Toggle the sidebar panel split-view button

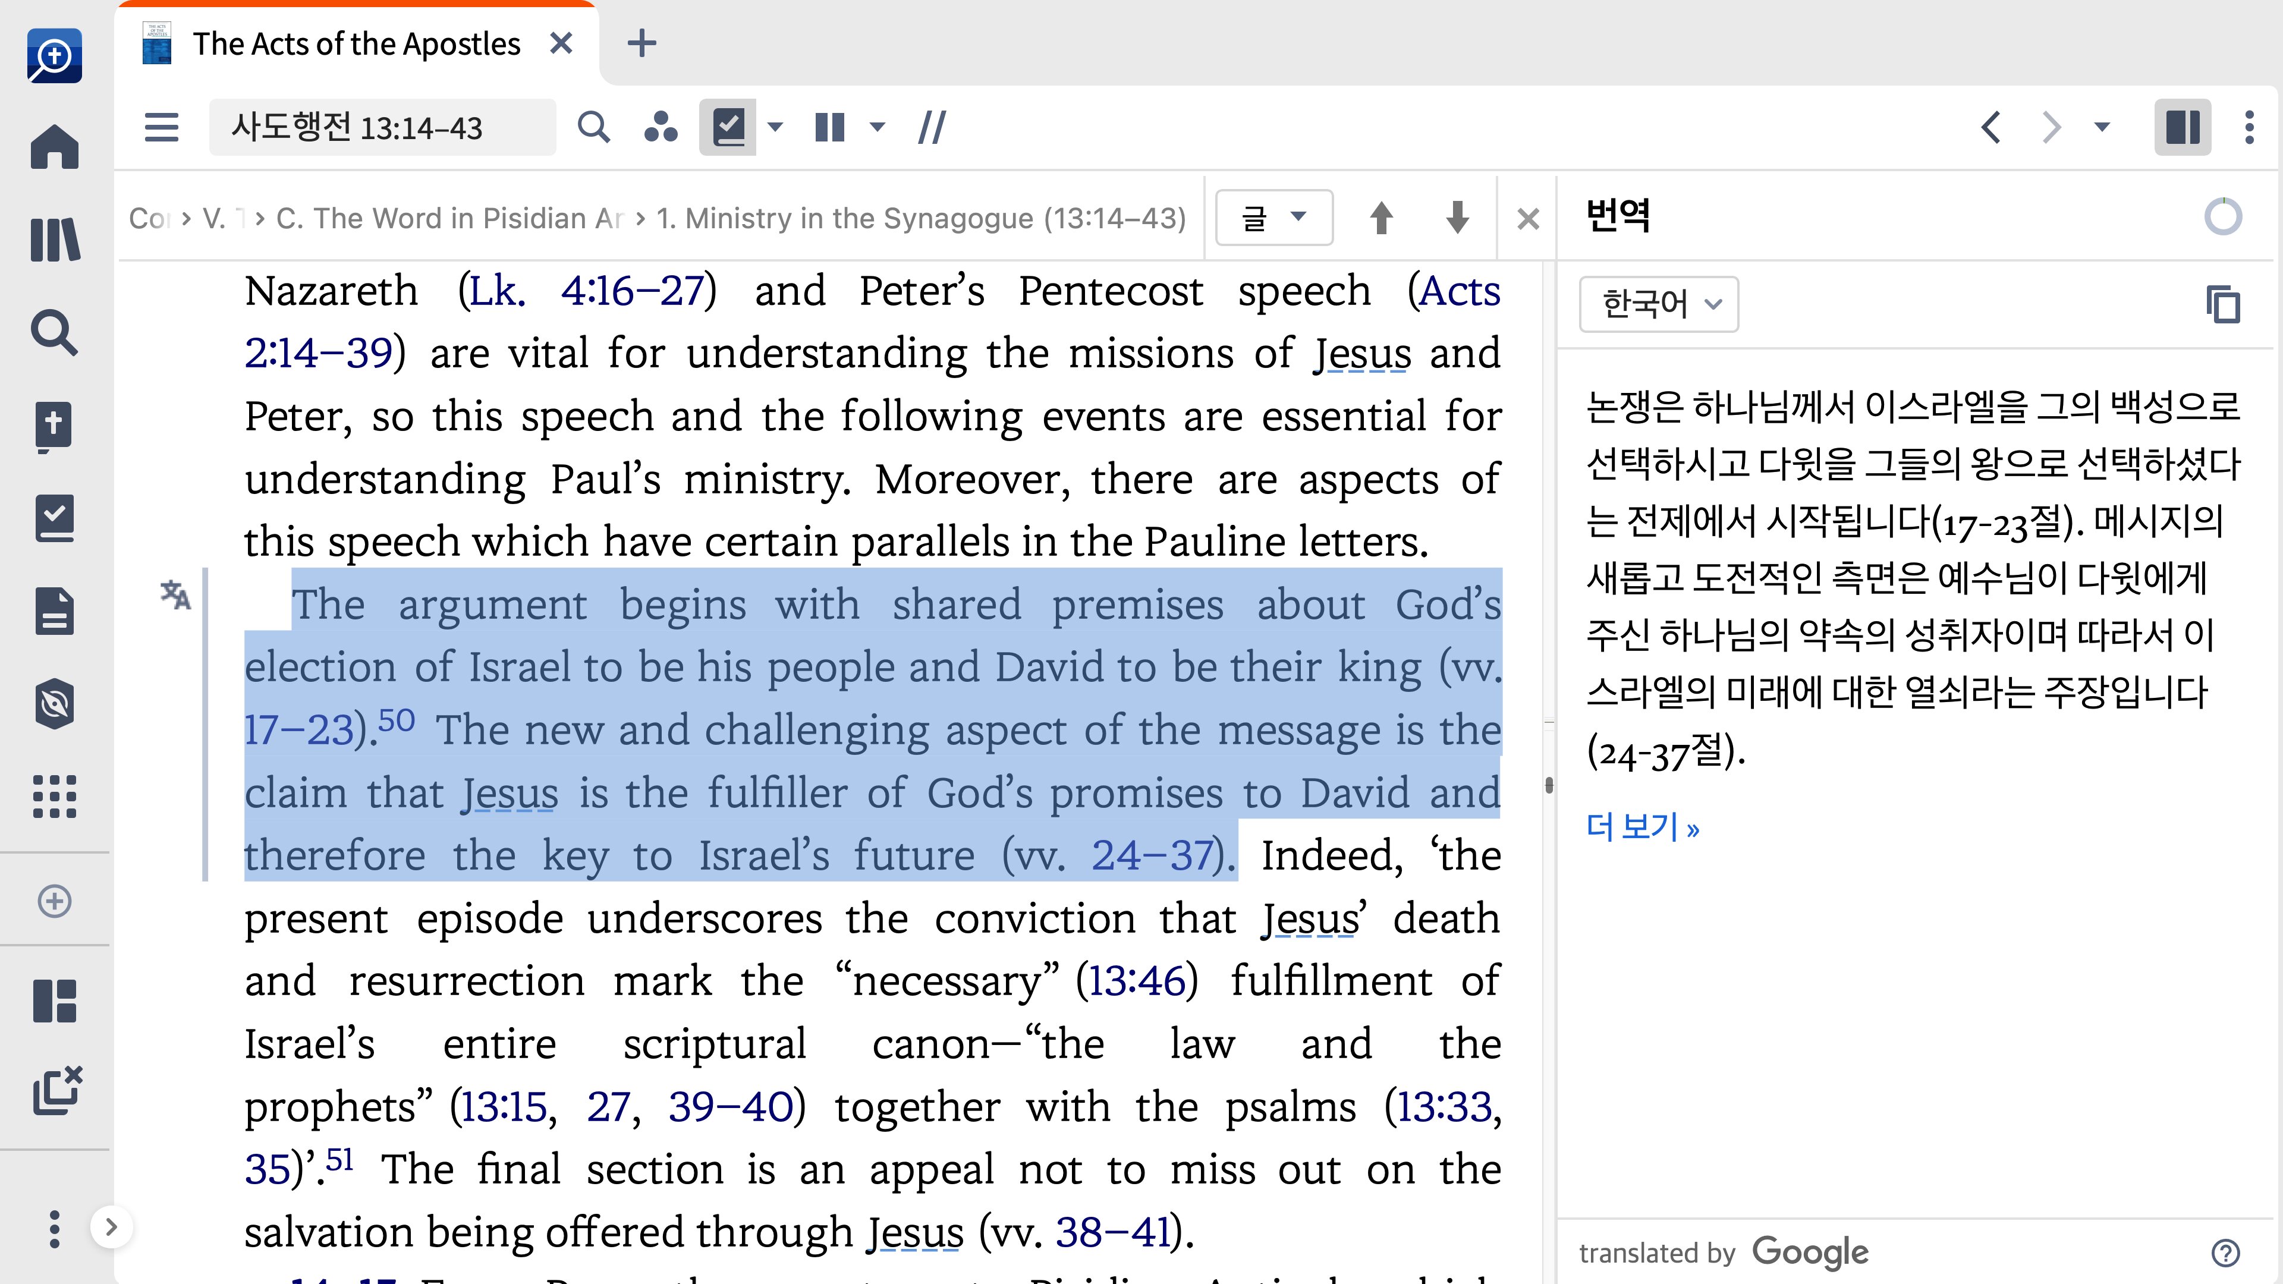[x=2182, y=128]
